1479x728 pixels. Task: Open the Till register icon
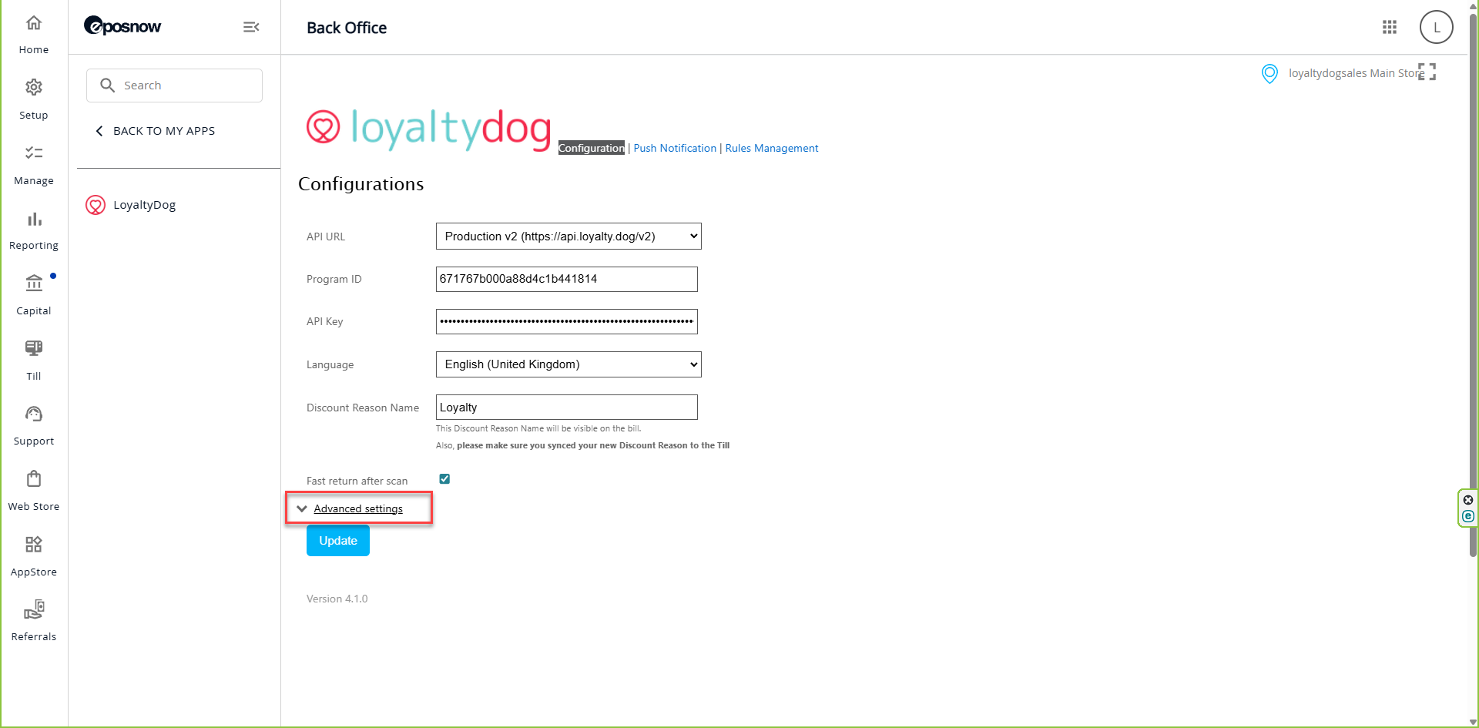coord(34,348)
